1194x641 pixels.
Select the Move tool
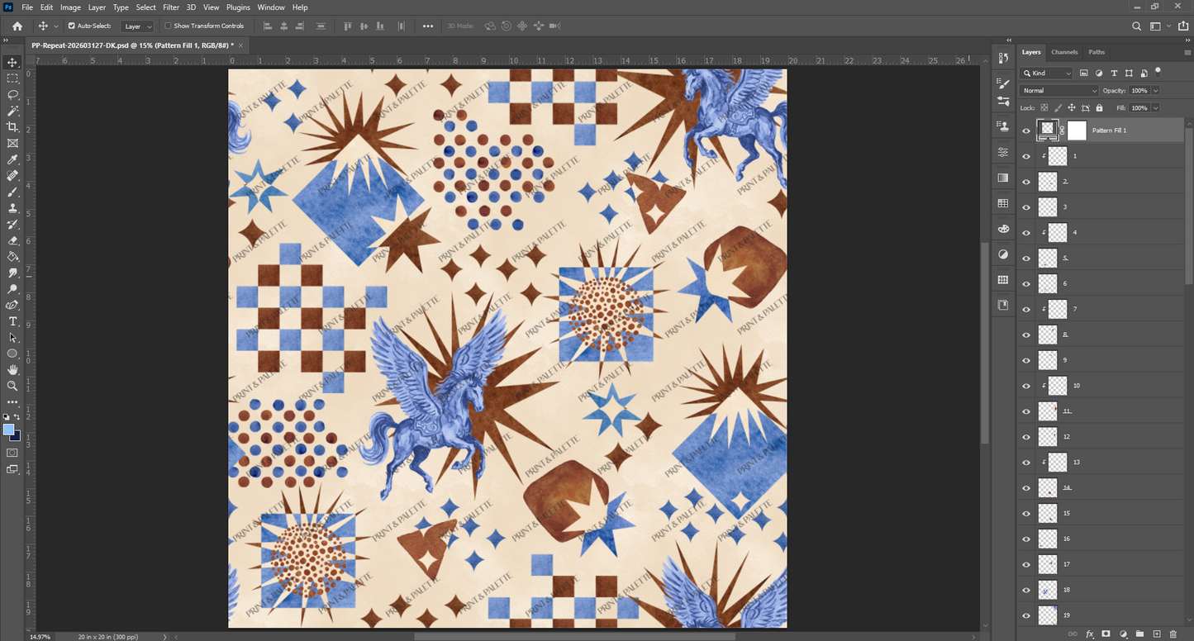click(12, 62)
